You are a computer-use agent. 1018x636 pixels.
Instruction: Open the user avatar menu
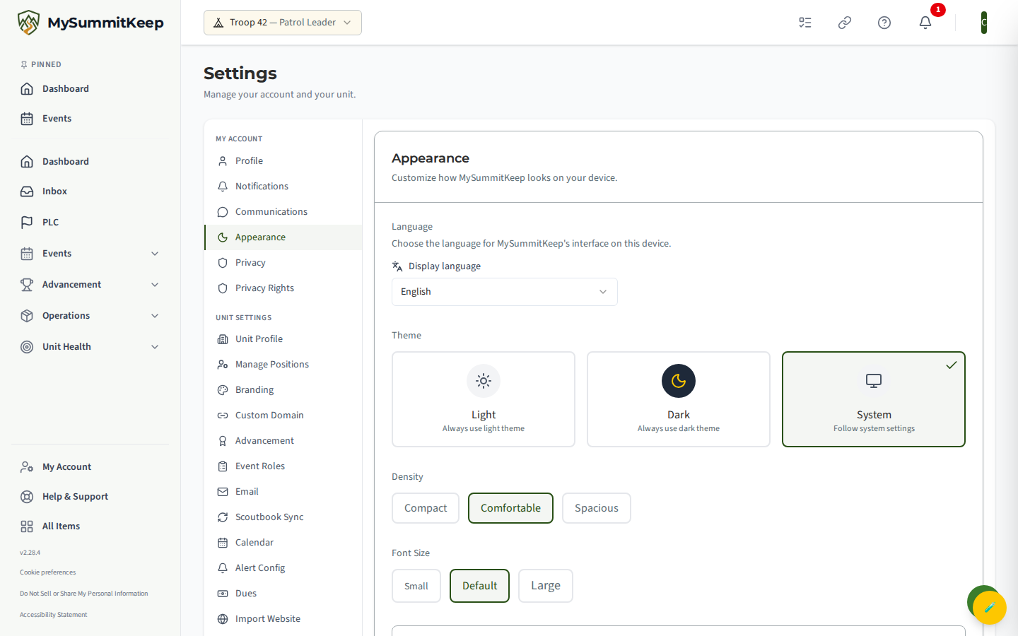984,23
